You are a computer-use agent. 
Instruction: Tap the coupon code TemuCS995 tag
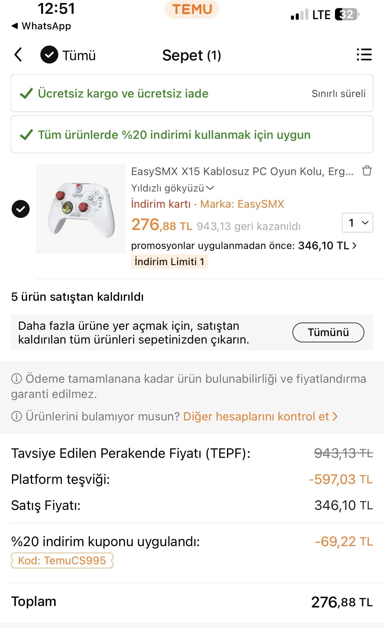[62, 560]
